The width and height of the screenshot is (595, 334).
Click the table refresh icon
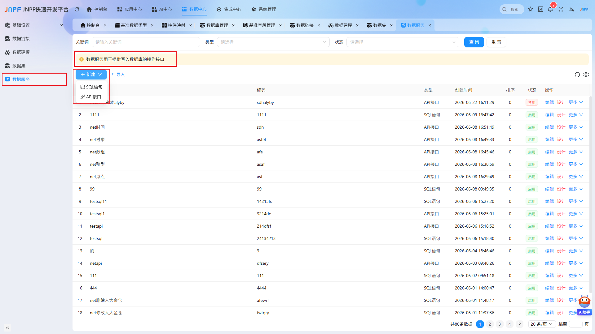coord(577,75)
